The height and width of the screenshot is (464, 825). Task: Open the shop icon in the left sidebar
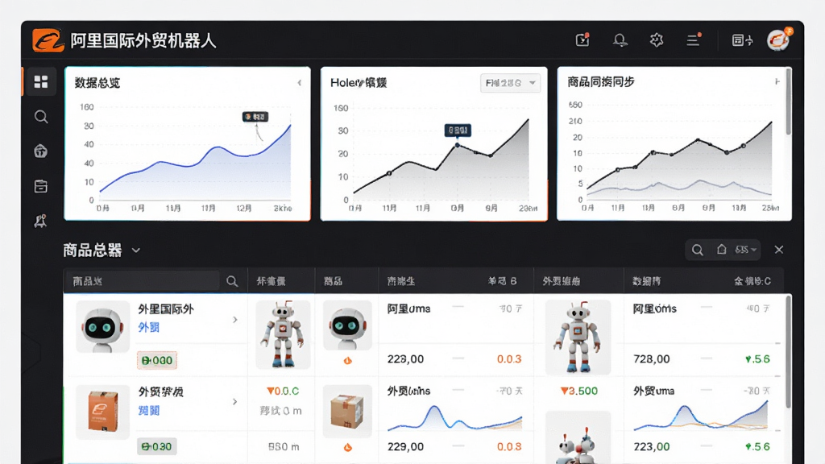[x=40, y=151]
